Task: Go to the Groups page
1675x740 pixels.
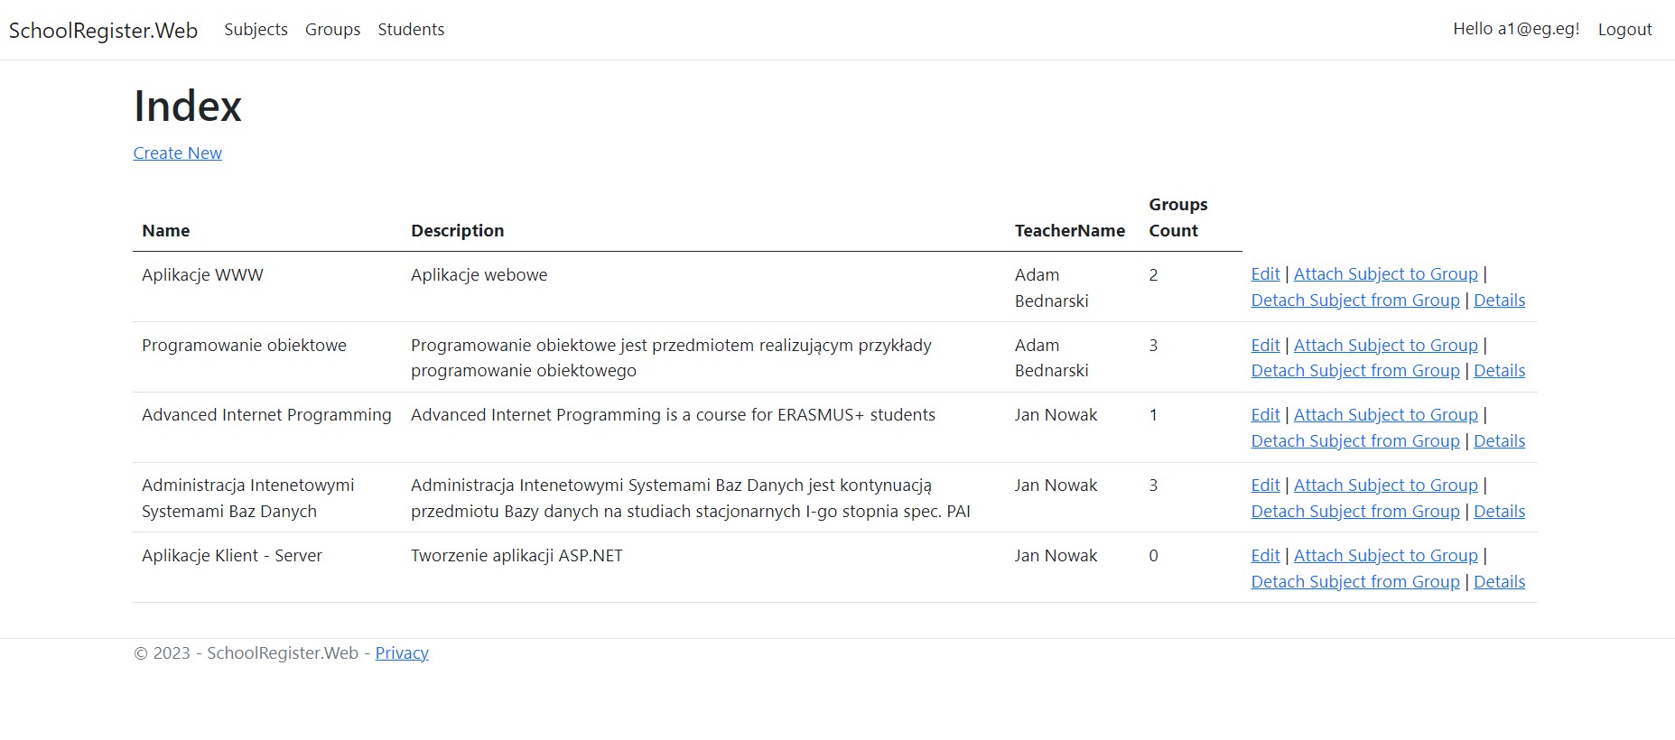Action: coord(332,30)
